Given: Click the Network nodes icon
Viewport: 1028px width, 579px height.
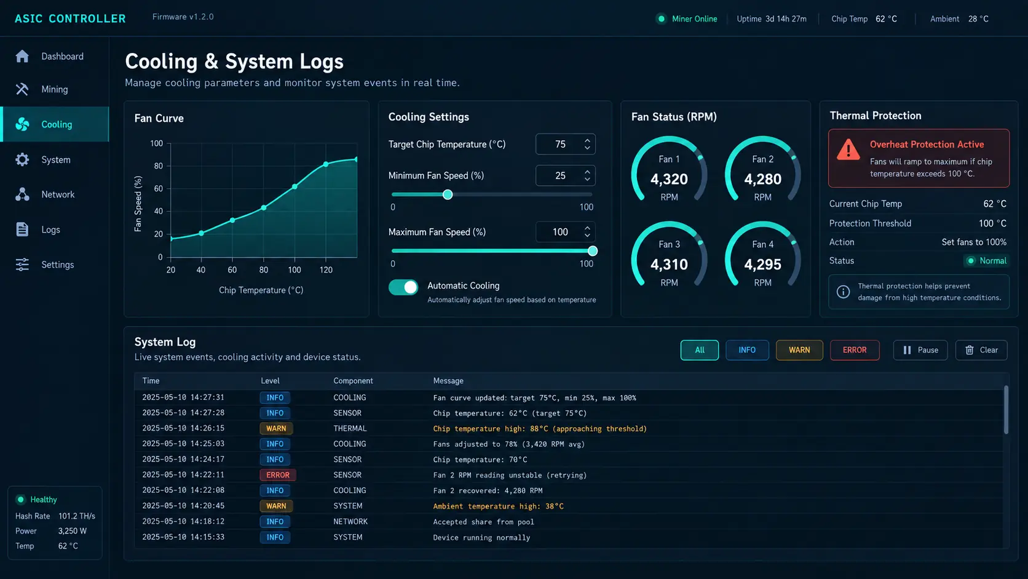Looking at the screenshot, I should (x=22, y=194).
